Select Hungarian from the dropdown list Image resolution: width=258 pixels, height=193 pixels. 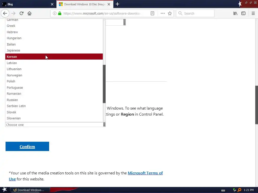[54, 38]
